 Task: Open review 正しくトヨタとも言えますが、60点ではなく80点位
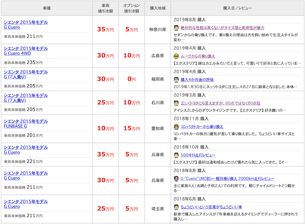tap(220, 103)
